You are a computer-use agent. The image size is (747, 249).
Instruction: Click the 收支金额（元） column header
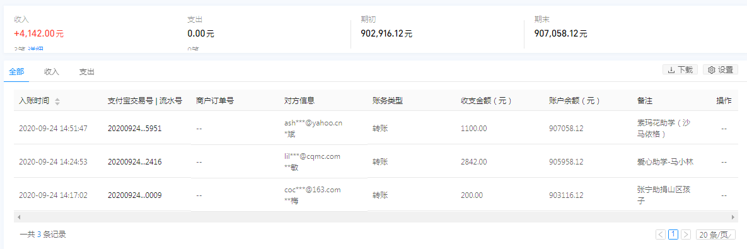click(x=487, y=101)
